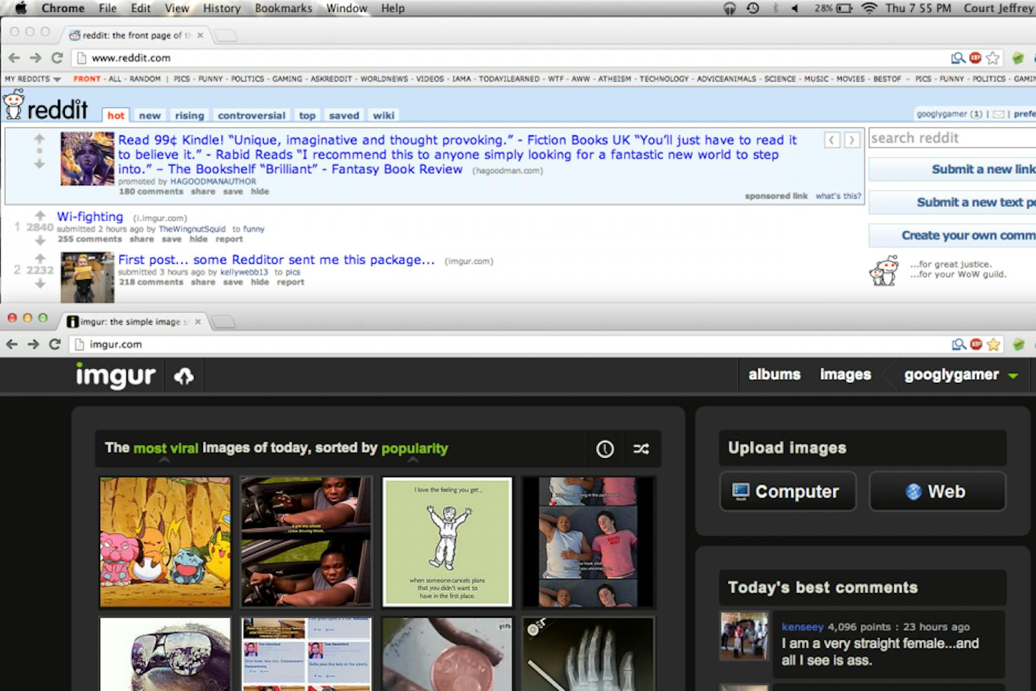Click the bookmark star in the address bar

(994, 58)
